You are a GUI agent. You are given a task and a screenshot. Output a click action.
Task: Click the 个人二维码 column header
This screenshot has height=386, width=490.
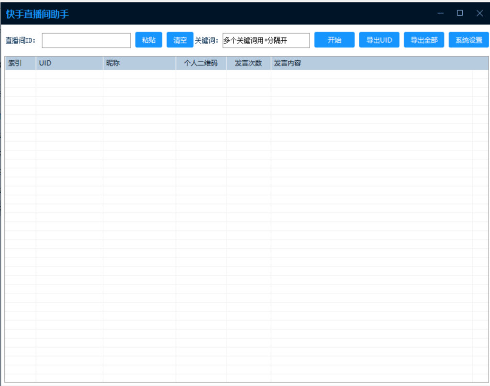201,63
